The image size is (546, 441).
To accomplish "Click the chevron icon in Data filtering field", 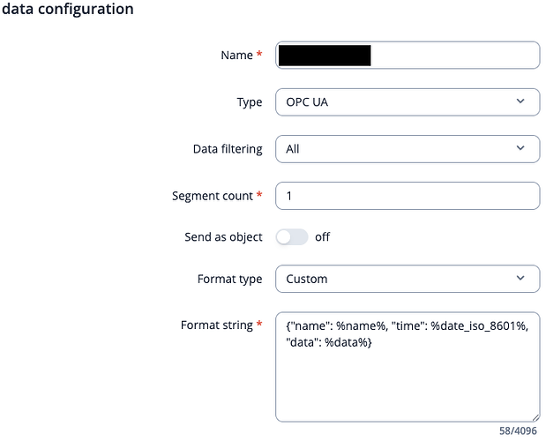I will (x=520, y=148).
